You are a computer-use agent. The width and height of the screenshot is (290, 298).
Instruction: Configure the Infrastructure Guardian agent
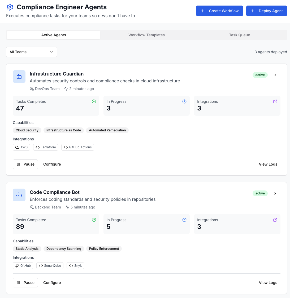[x=52, y=164]
